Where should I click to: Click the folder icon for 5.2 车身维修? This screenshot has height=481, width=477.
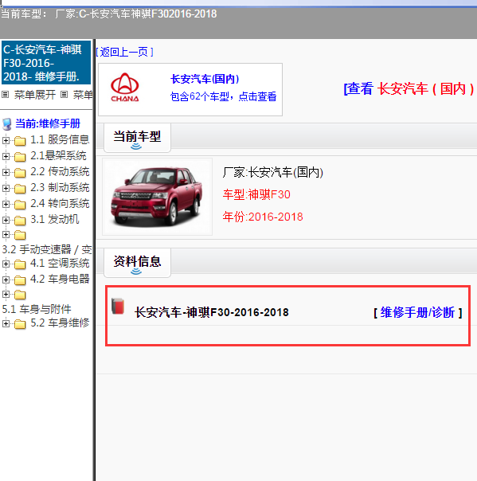pos(20,324)
